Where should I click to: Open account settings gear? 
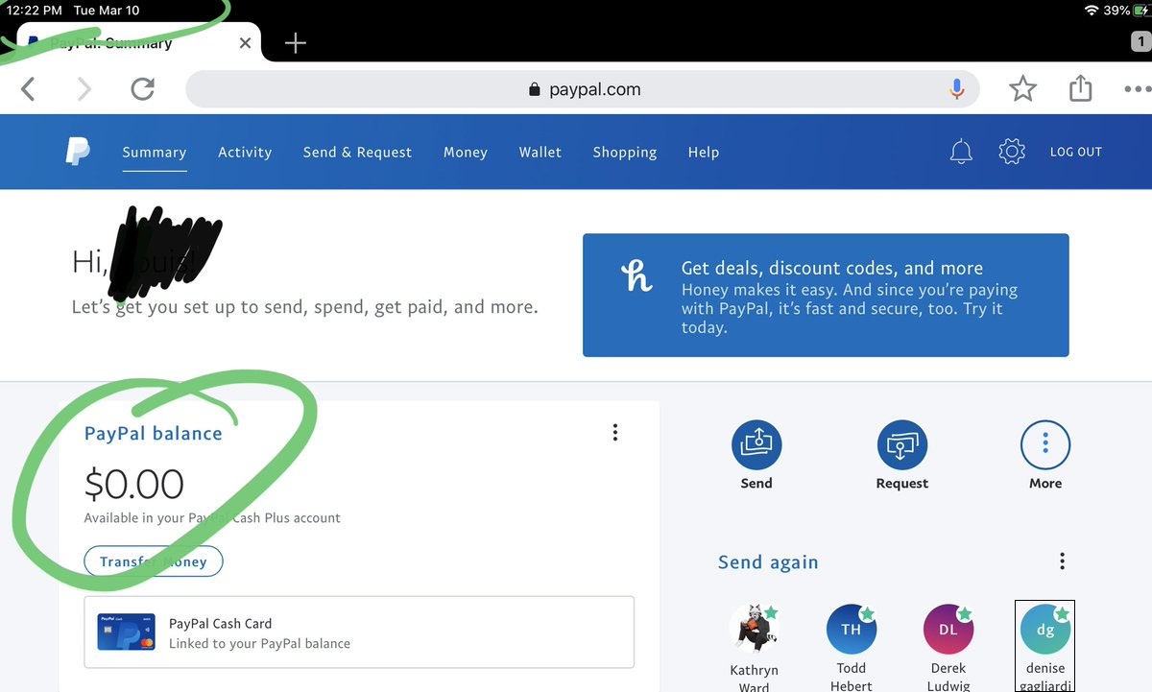pyautogui.click(x=1012, y=152)
